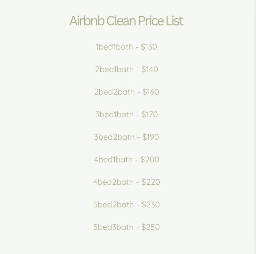Click the 5bed2bath label text
This screenshot has height=254, width=256.
pyautogui.click(x=113, y=205)
